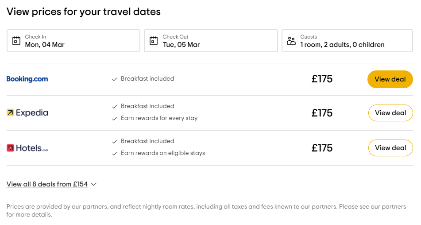Image resolution: width=421 pixels, height=225 pixels.
Task: Click Hotels.com's Breakfast included text
Action: [147, 141]
